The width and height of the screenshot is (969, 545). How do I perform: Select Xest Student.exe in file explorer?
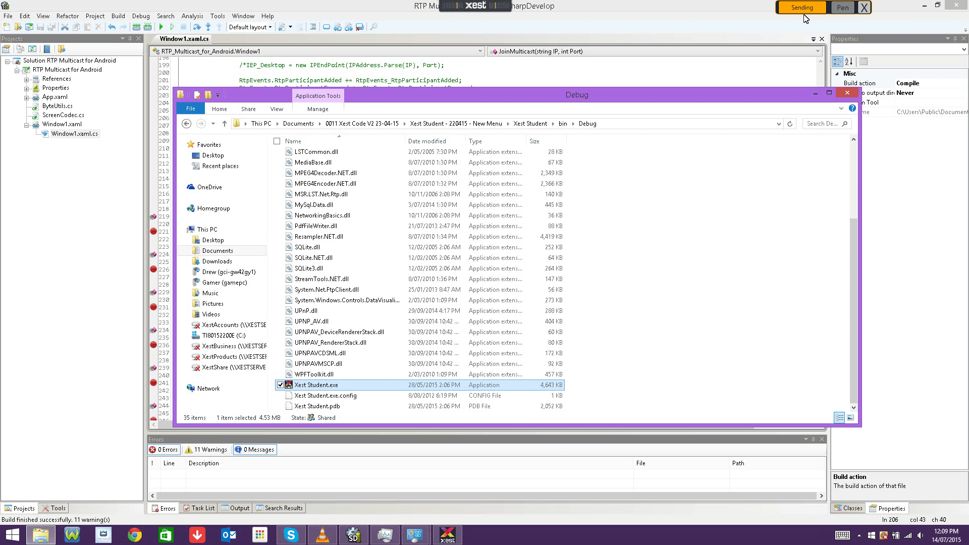click(x=316, y=385)
